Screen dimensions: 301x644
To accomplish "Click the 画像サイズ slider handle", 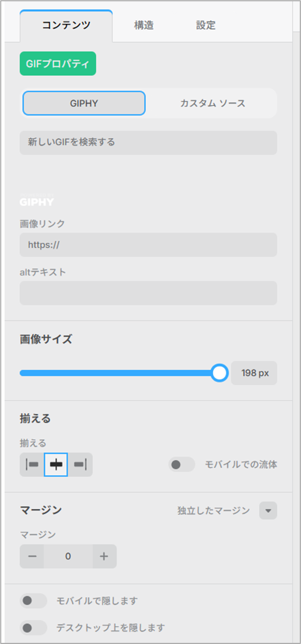I will [x=219, y=373].
